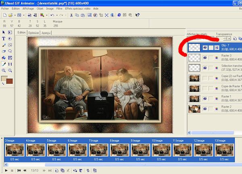Show the Copie de Raster 1 layer
The image size is (242, 174).
click(205, 89)
